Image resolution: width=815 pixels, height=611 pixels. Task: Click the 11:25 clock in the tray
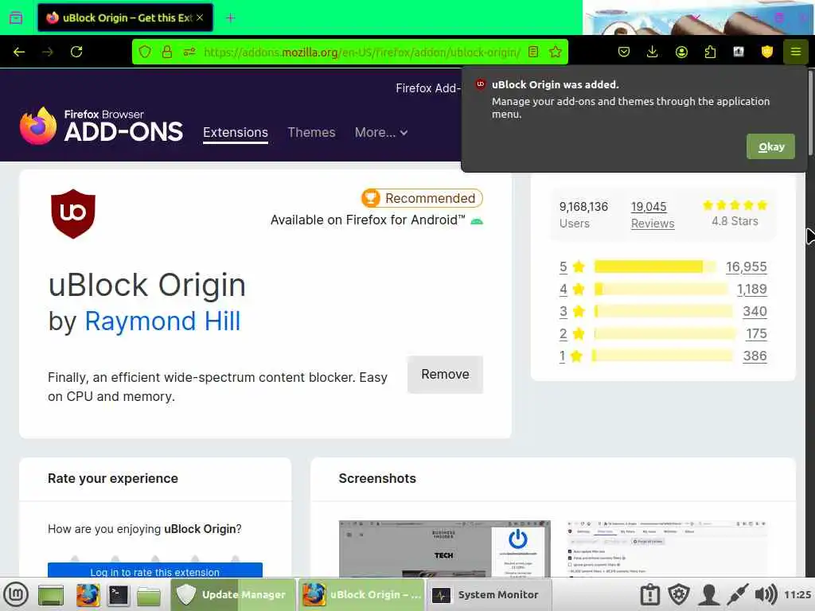coord(797,595)
